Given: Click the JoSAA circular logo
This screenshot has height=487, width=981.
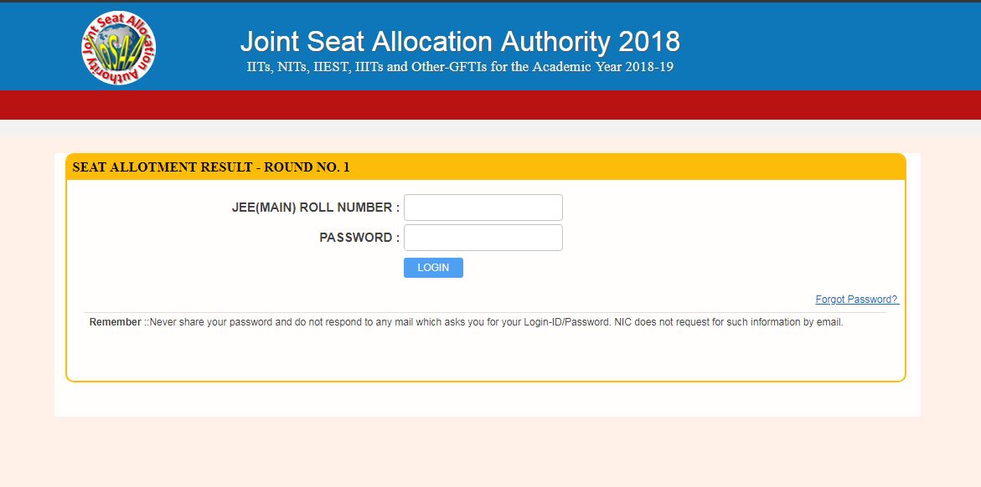Looking at the screenshot, I should pyautogui.click(x=117, y=48).
